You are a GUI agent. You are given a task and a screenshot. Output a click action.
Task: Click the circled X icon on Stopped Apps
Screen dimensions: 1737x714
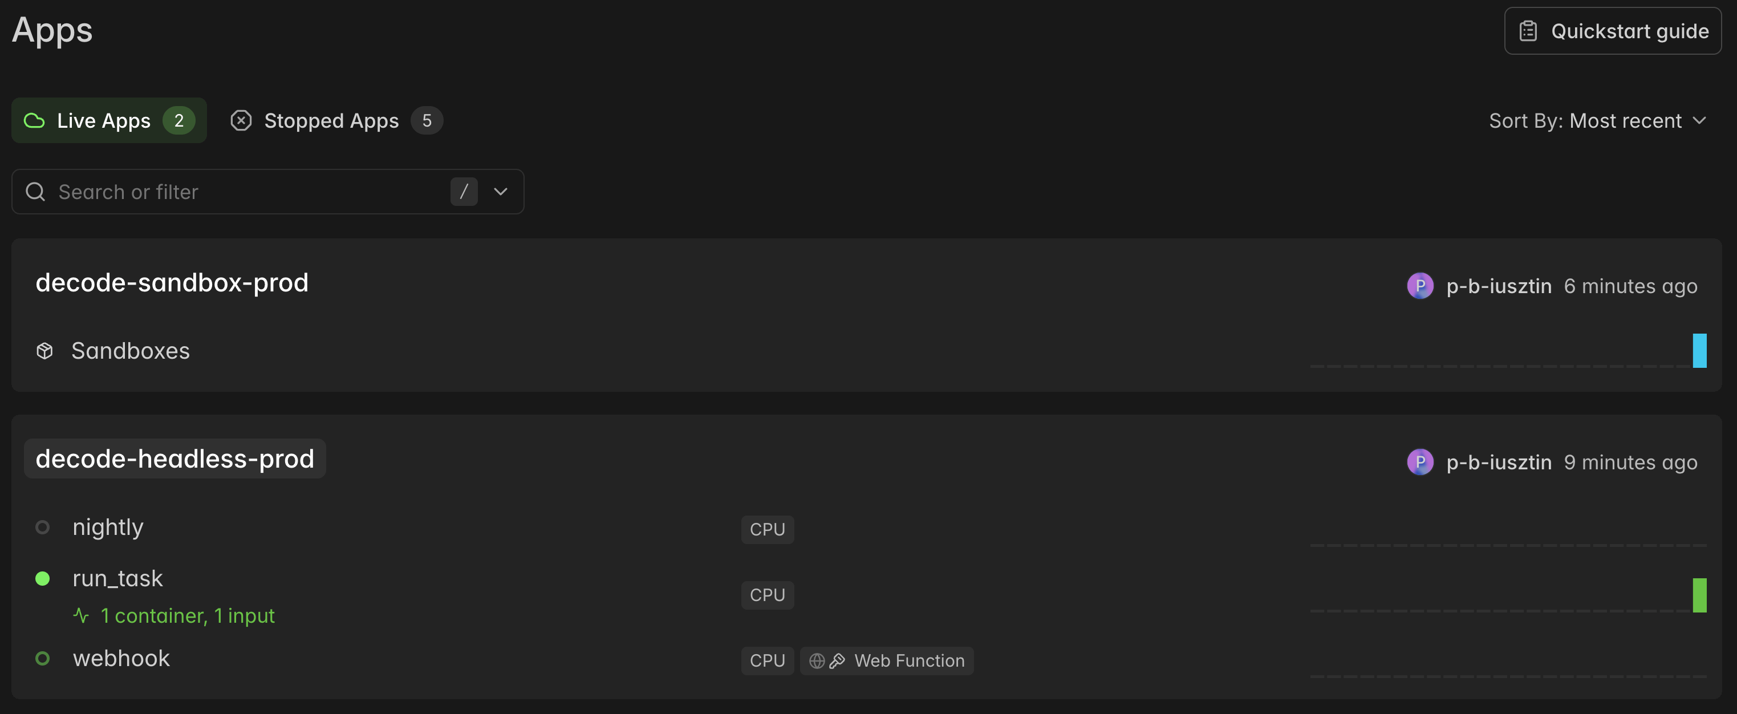tap(241, 121)
